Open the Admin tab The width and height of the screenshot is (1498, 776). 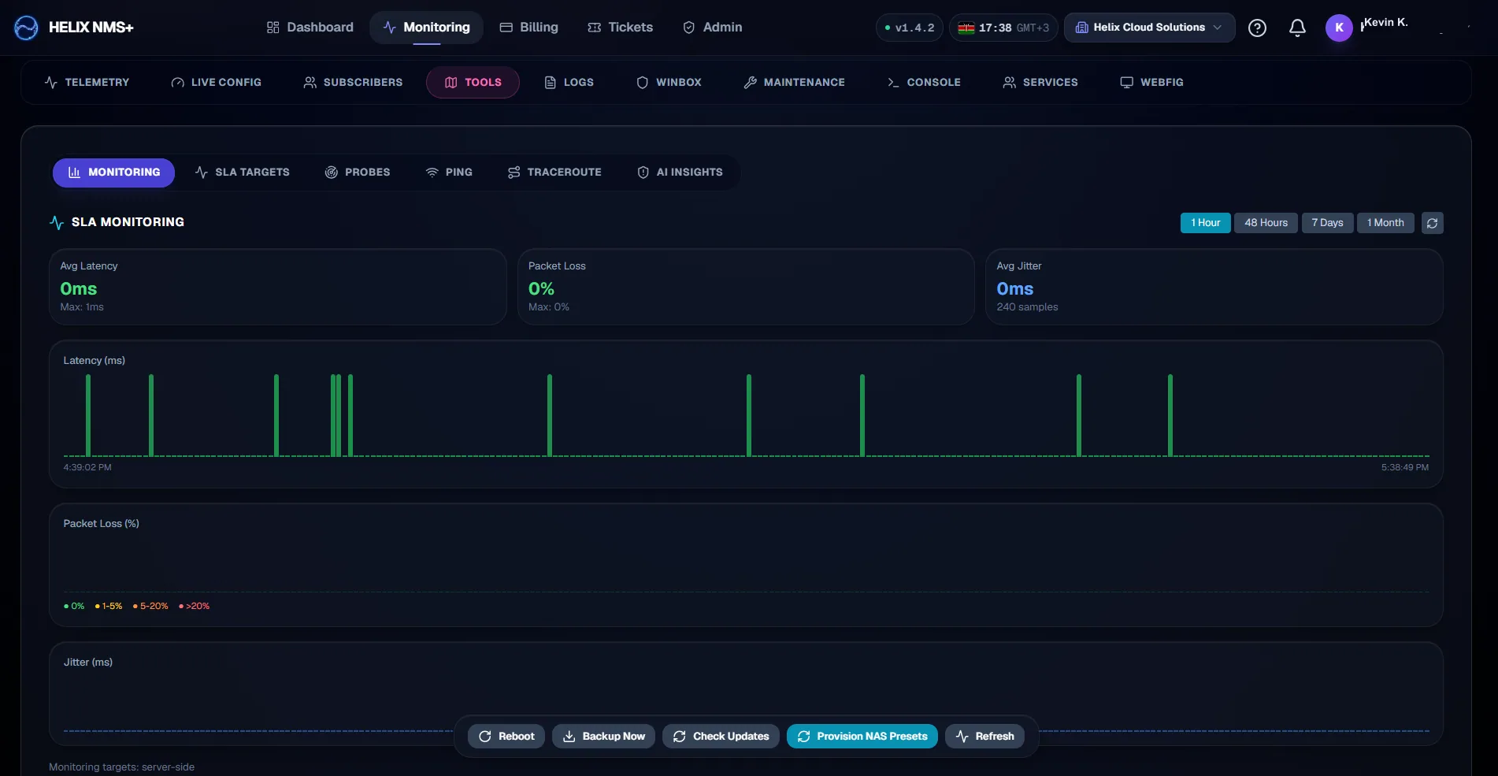pos(712,28)
